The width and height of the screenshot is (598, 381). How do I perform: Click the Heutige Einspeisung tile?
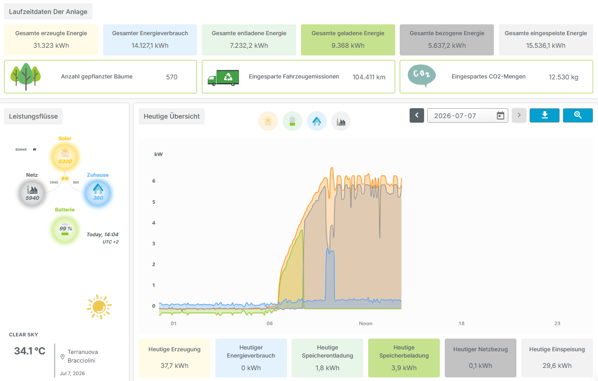(x=557, y=358)
